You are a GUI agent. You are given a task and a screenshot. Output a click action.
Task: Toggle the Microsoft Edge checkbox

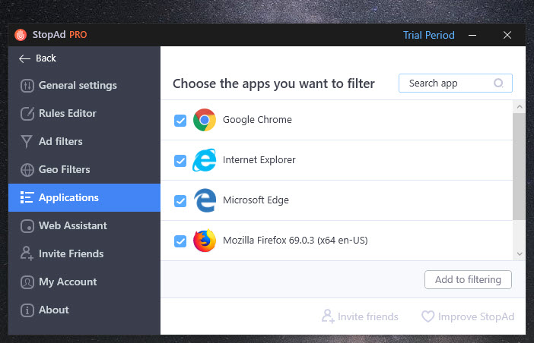tap(180, 200)
